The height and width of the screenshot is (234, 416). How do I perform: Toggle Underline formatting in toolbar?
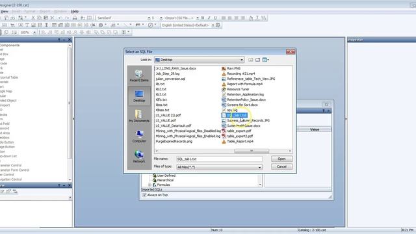coord(215,18)
